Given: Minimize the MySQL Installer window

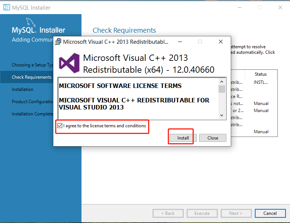Looking at the screenshot, I should [x=240, y=7].
